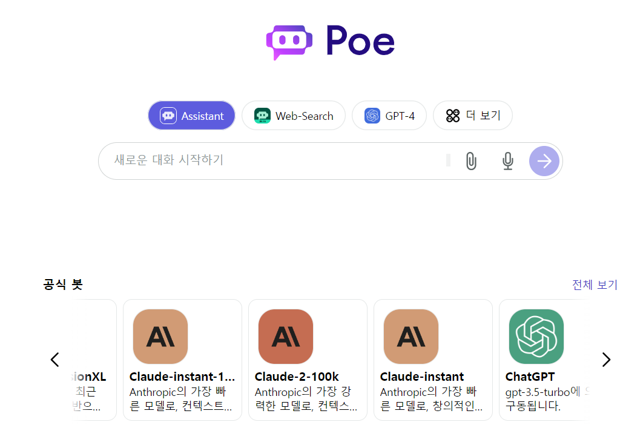The height and width of the screenshot is (425, 643).
Task: Click the left carousel arrow
Action: pos(54,359)
